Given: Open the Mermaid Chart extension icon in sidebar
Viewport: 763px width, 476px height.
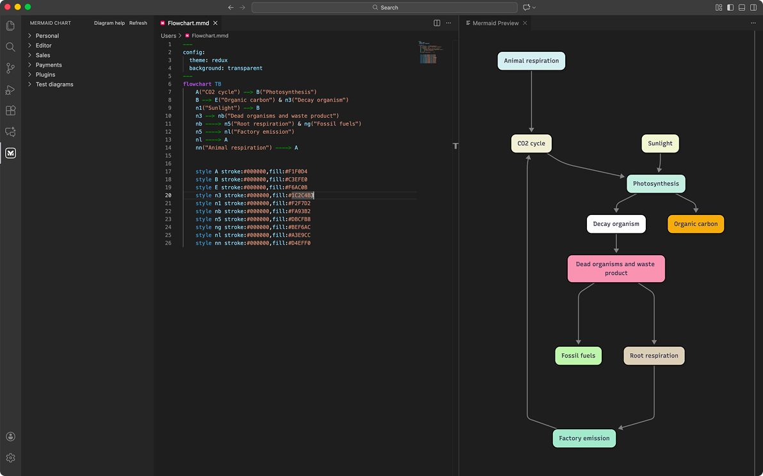Looking at the screenshot, I should (10, 153).
